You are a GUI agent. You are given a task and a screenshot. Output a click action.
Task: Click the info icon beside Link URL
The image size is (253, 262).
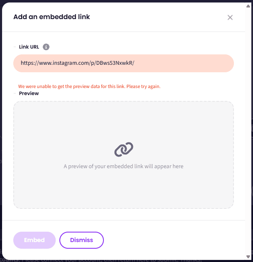pos(46,47)
